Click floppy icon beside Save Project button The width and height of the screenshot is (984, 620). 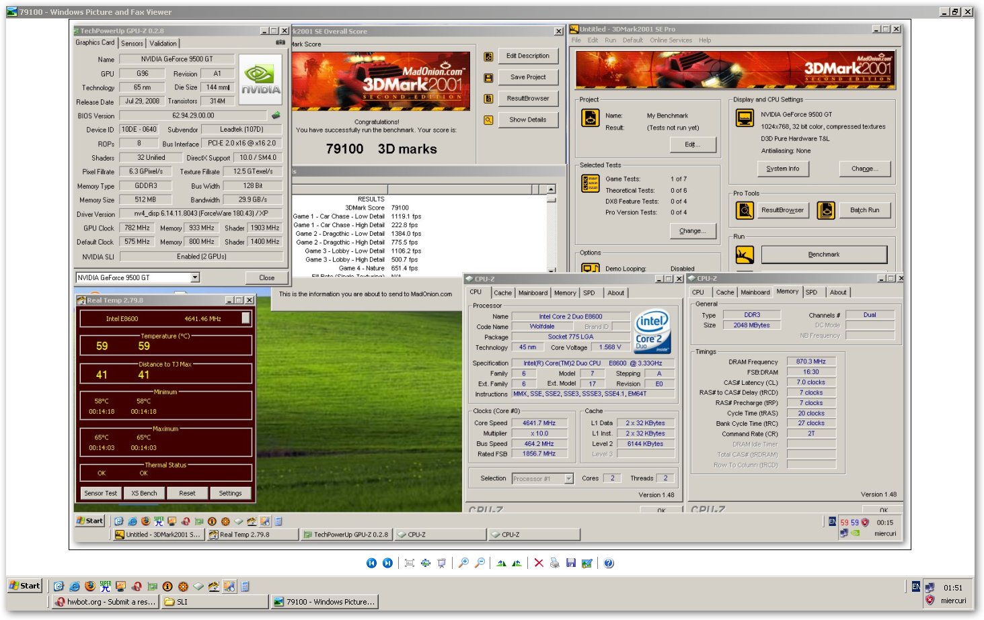(488, 77)
